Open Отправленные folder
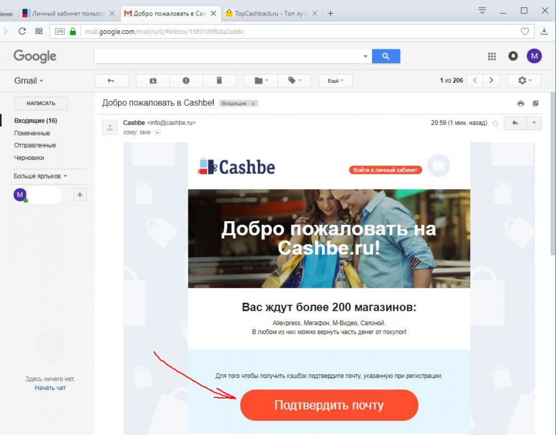The height and width of the screenshot is (435, 556). click(35, 145)
